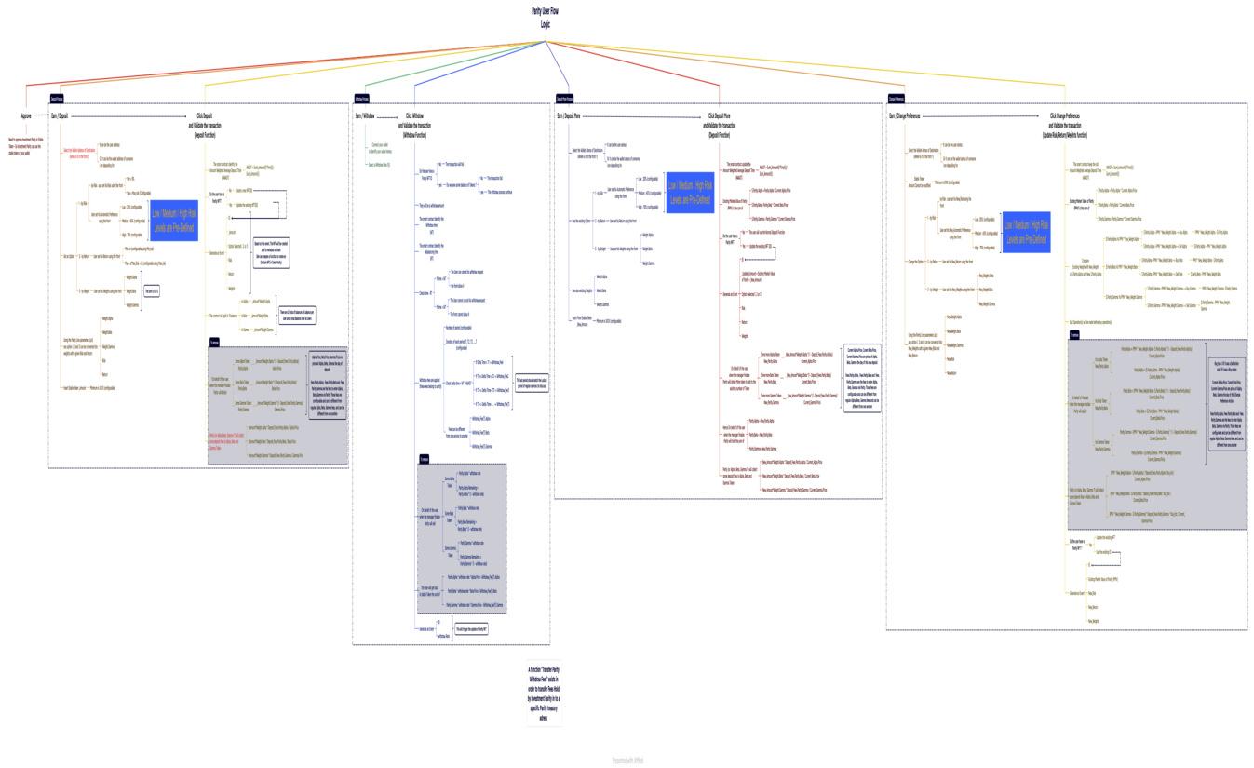
Task: Click the blue risk levels box in Change Preferences
Action: point(1026,233)
